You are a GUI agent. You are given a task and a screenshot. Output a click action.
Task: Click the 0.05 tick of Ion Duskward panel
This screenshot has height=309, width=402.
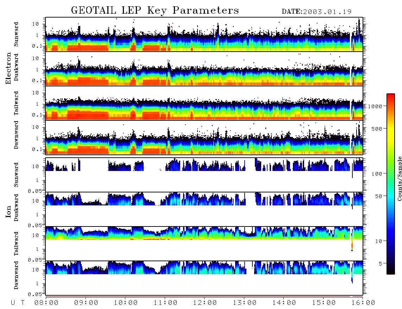35,225
